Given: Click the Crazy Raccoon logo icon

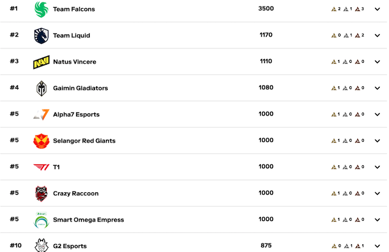Looking at the screenshot, I should [x=41, y=193].
